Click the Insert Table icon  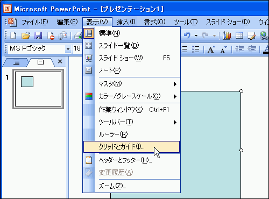pos(239,35)
